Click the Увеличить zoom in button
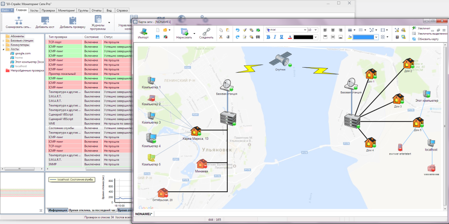The height and width of the screenshot is (224, 449). 421,28
